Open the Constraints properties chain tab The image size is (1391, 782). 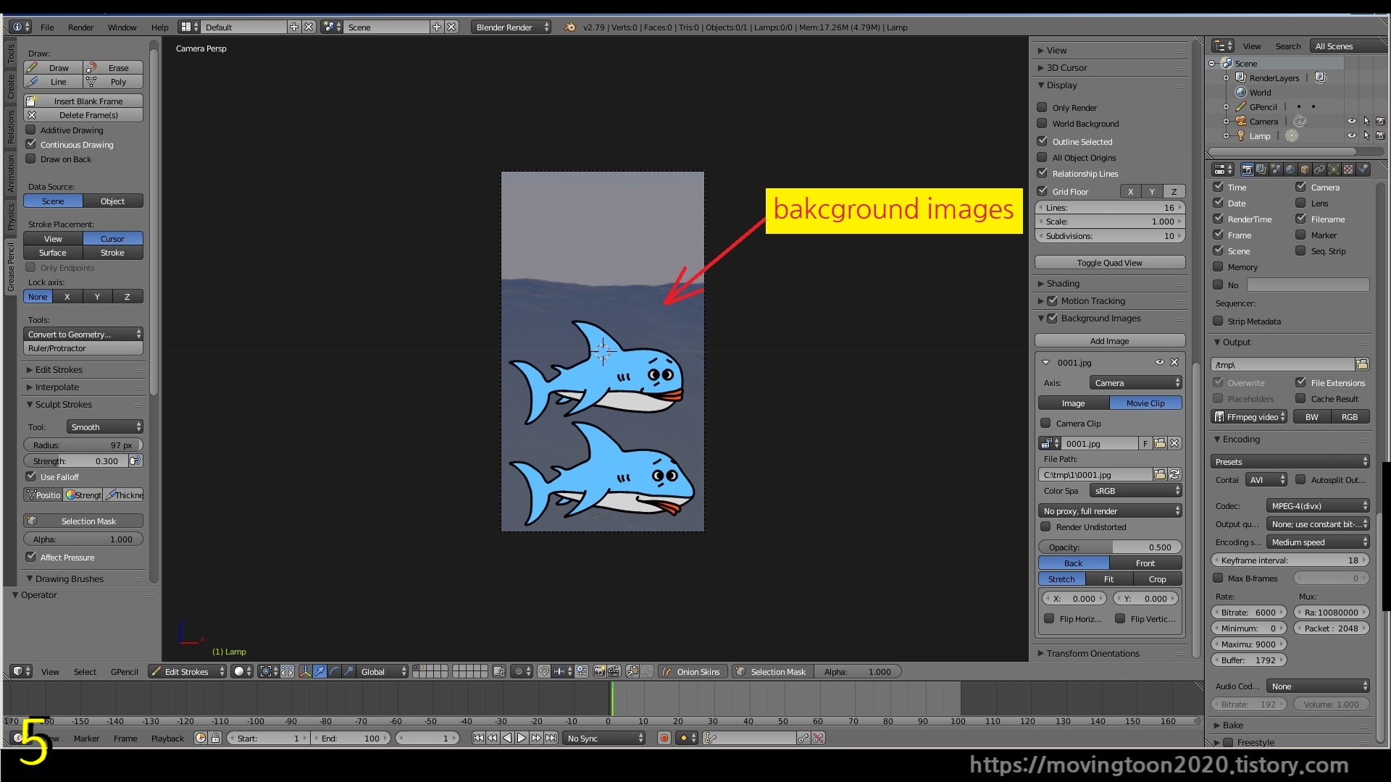1319,169
